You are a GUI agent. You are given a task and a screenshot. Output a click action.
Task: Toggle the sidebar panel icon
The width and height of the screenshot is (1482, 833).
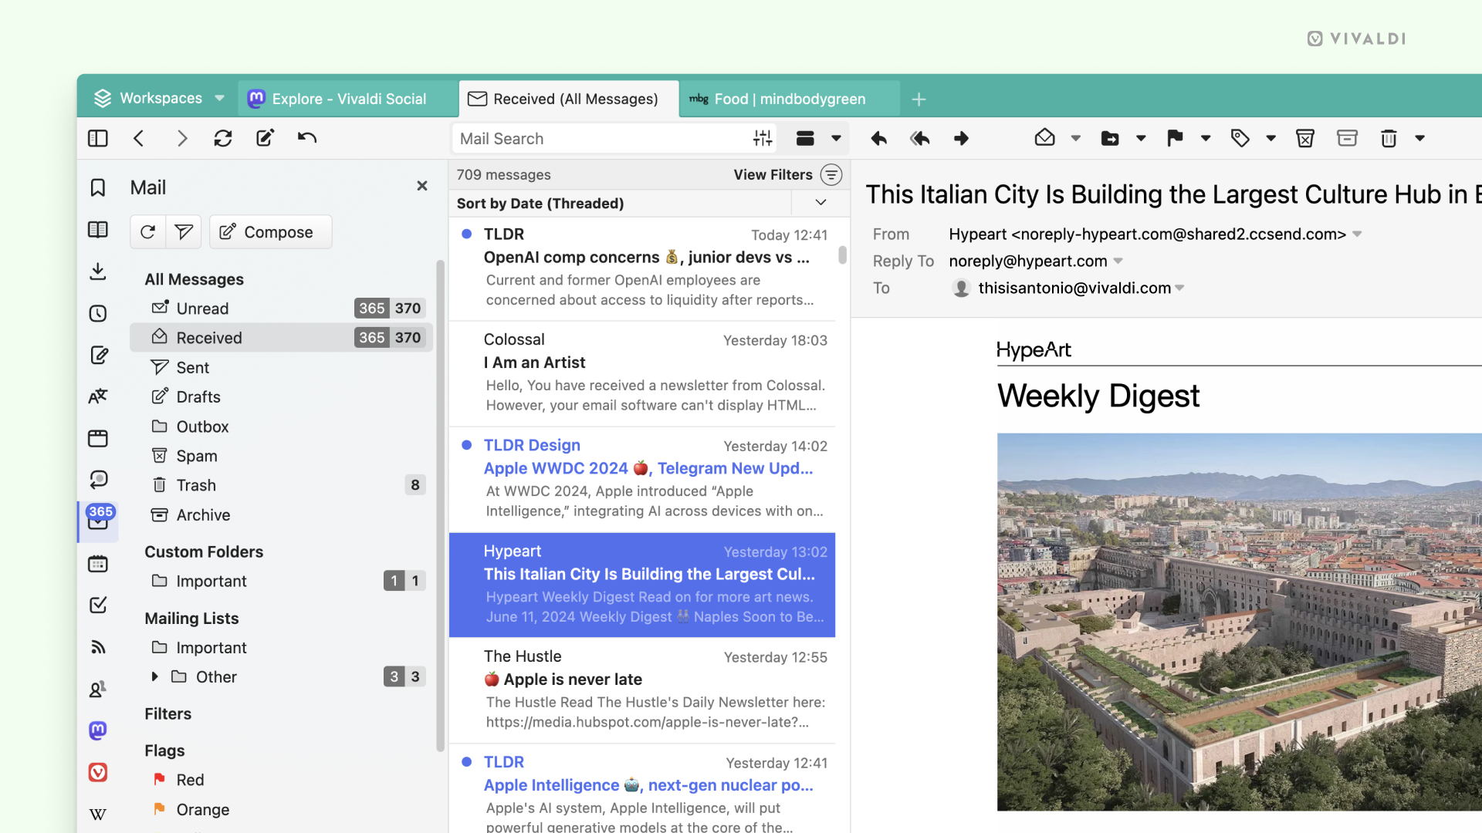point(98,138)
